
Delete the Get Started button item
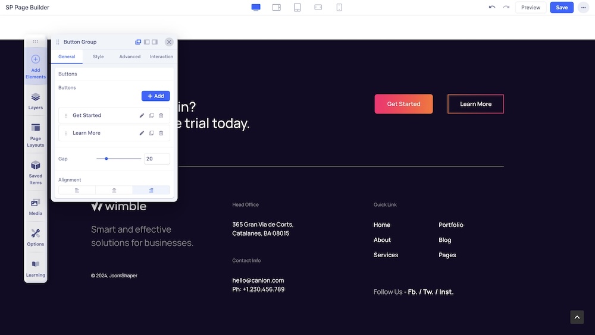(x=161, y=115)
